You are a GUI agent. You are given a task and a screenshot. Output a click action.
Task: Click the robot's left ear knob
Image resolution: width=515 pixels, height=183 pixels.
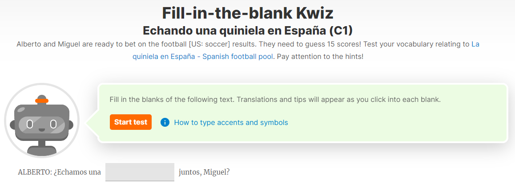[x=12, y=125]
